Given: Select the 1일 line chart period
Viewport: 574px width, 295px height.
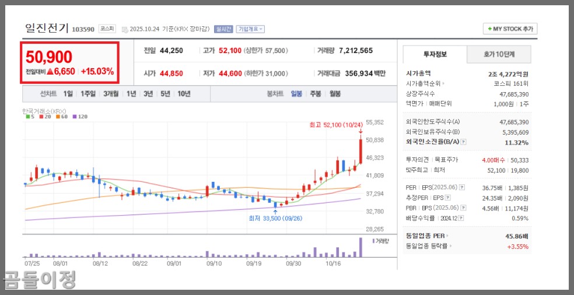Looking at the screenshot, I should [68, 94].
